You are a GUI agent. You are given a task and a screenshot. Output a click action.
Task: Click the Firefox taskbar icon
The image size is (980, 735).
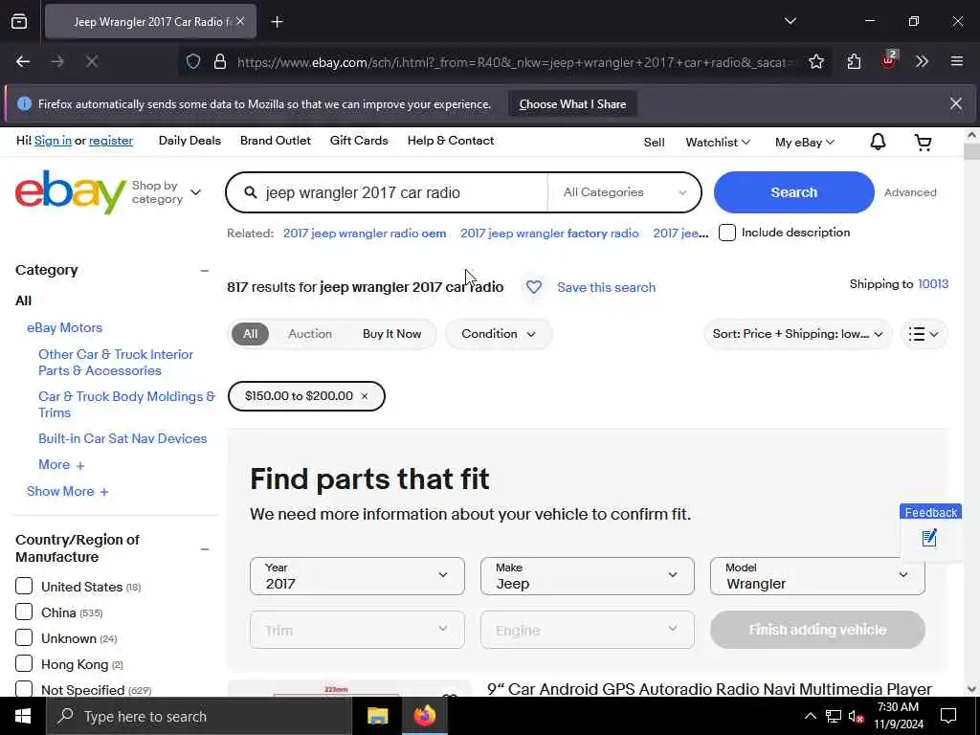pos(425,716)
